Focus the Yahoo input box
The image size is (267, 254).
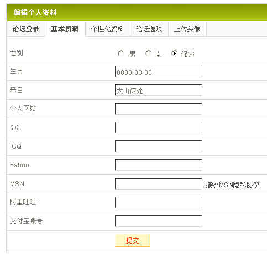coord(159,165)
